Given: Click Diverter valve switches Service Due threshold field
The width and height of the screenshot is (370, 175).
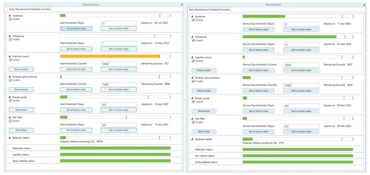Looking at the screenshot, I should pyautogui.click(x=301, y=85).
